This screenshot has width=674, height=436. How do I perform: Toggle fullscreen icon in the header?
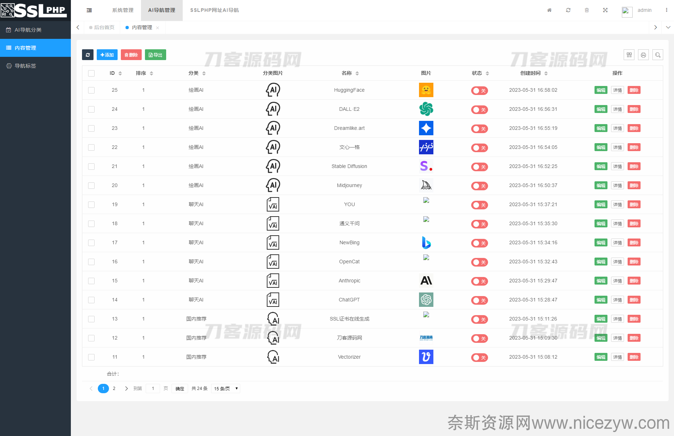[605, 10]
